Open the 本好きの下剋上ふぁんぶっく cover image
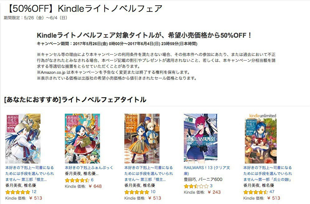The height and width of the screenshot is (204, 310). 83,138
